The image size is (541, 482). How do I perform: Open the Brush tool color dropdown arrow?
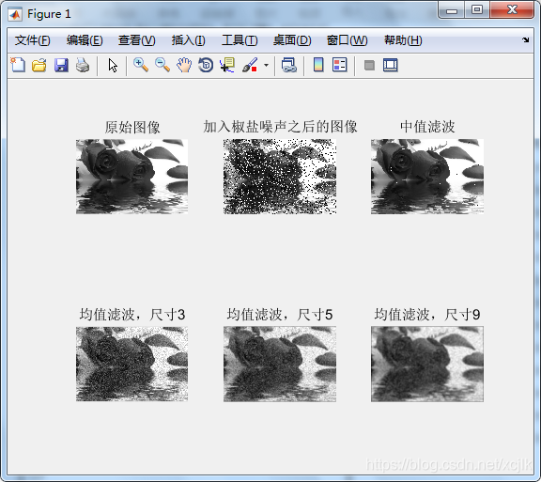pyautogui.click(x=266, y=65)
